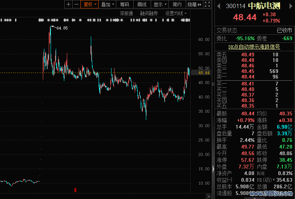Click the plus zoom-in chart button
The height and width of the screenshot is (199, 295).
pyautogui.click(x=68, y=4)
